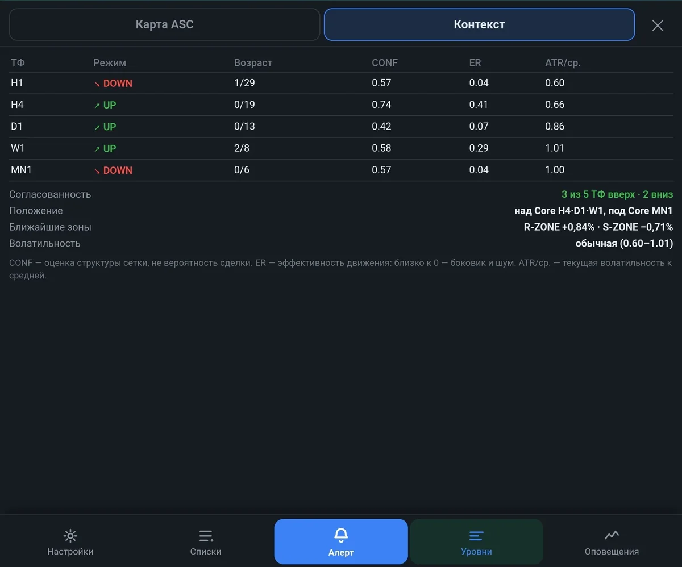
Task: Click the UP mode in the D1 row
Action: tap(105, 126)
